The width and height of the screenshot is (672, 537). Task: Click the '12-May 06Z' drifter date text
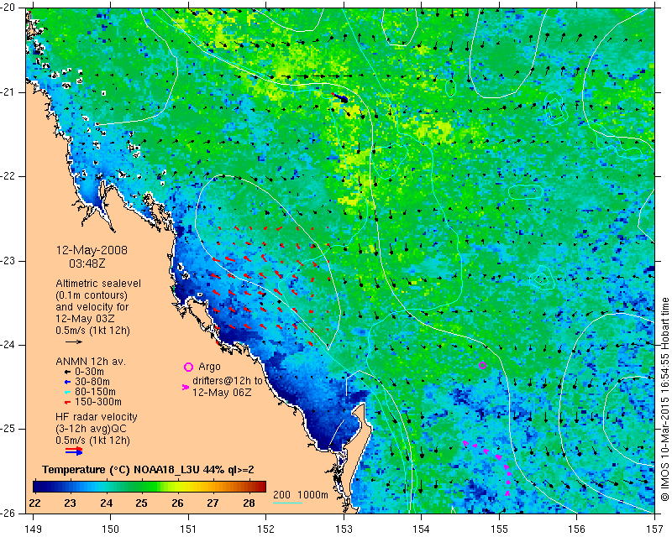222,392
